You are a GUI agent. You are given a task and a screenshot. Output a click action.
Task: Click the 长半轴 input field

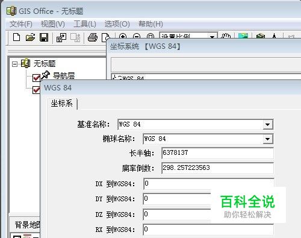coord(217,153)
